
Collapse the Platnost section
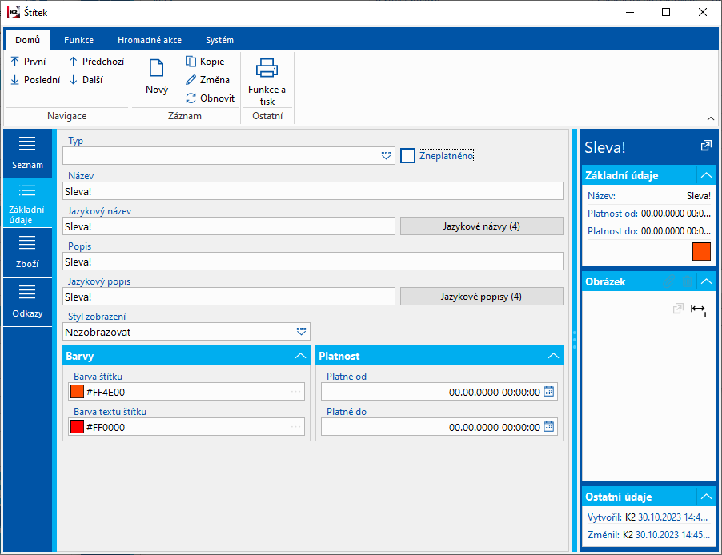click(x=554, y=356)
